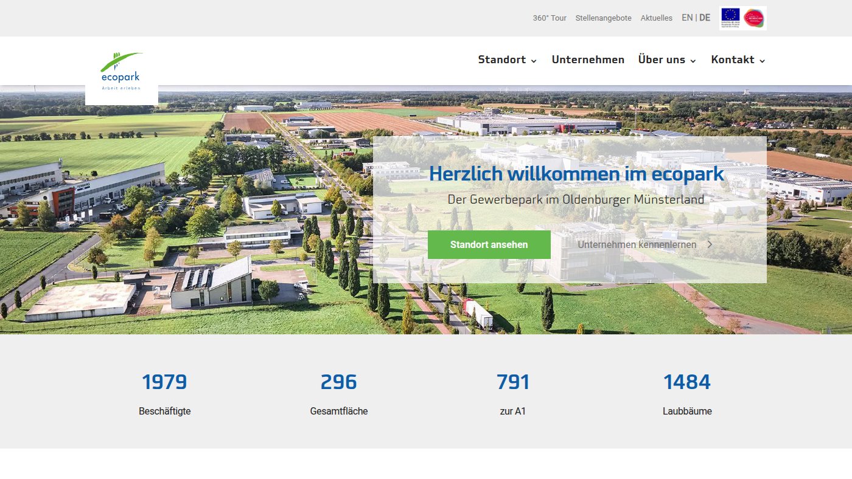Click the Beschäftigte label
The image size is (852, 479).
coord(165,412)
